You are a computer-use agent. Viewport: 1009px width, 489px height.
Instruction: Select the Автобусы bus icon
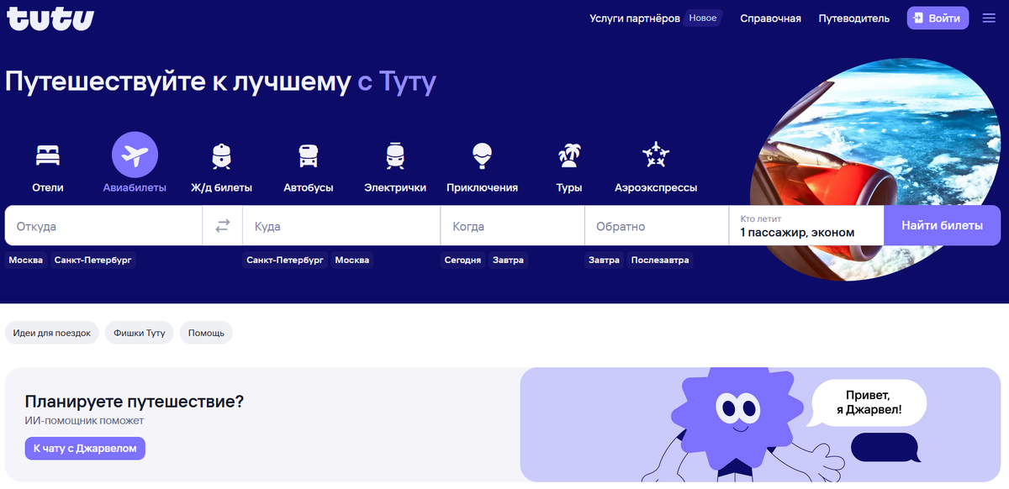(309, 155)
